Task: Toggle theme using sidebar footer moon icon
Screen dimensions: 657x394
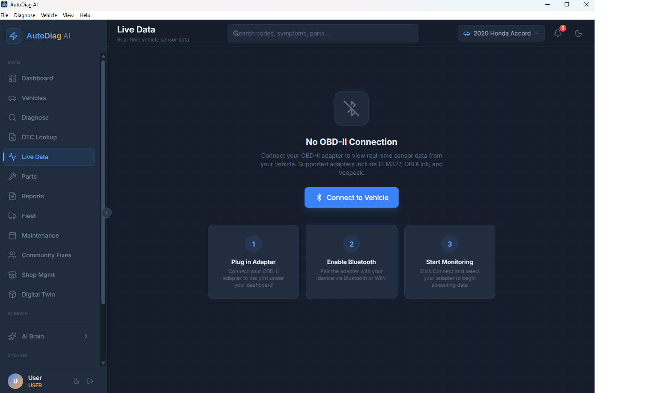Action: coord(77,381)
